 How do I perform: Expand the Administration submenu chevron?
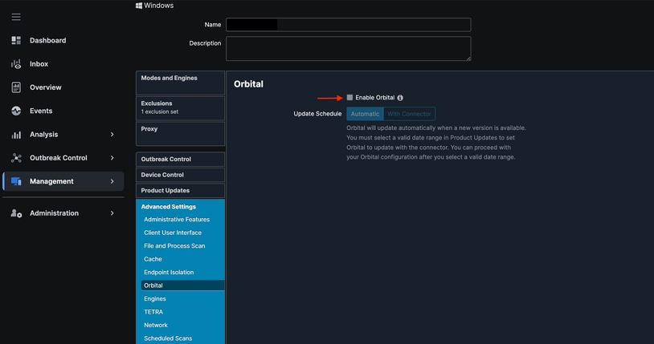tap(112, 213)
